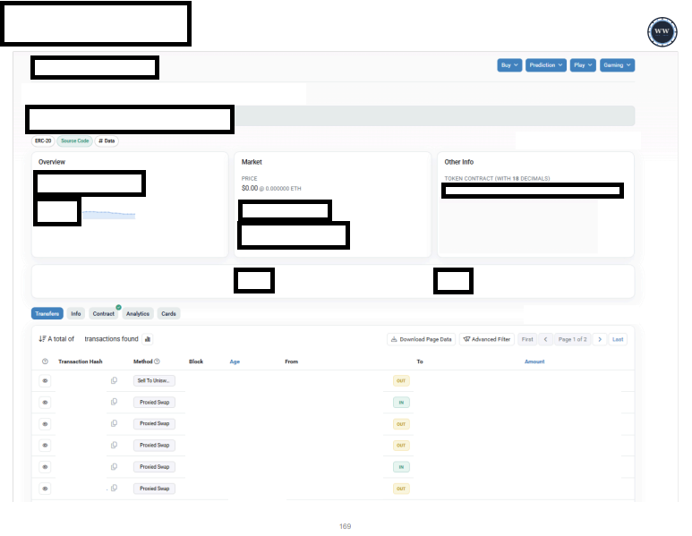This screenshot has height=536, width=692.
Task: Click the Page 1 of 2 indicator
Action: click(x=572, y=339)
